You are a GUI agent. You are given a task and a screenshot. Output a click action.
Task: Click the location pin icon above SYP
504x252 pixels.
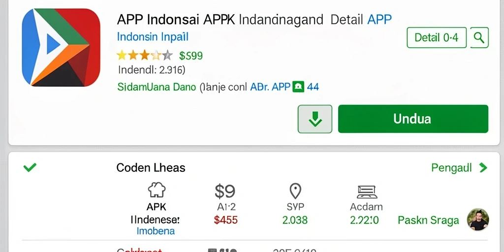tap(295, 191)
